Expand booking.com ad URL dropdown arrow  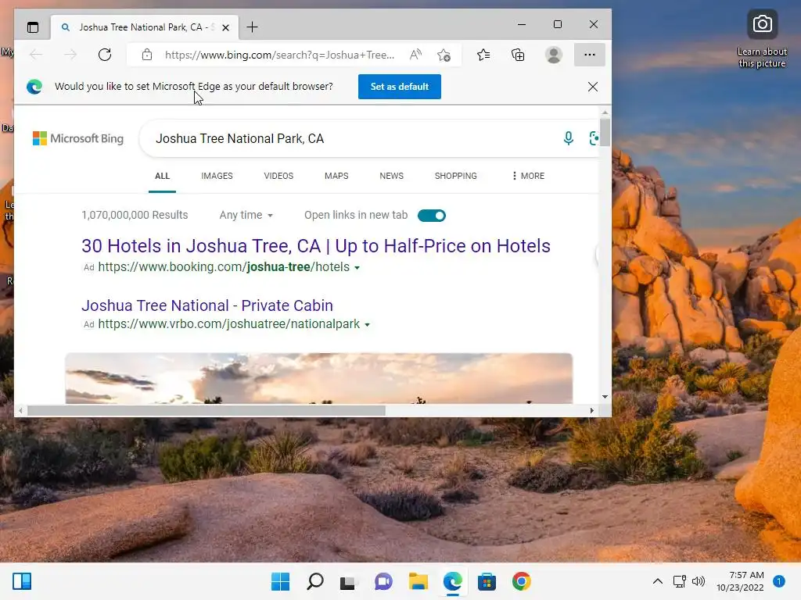point(357,268)
